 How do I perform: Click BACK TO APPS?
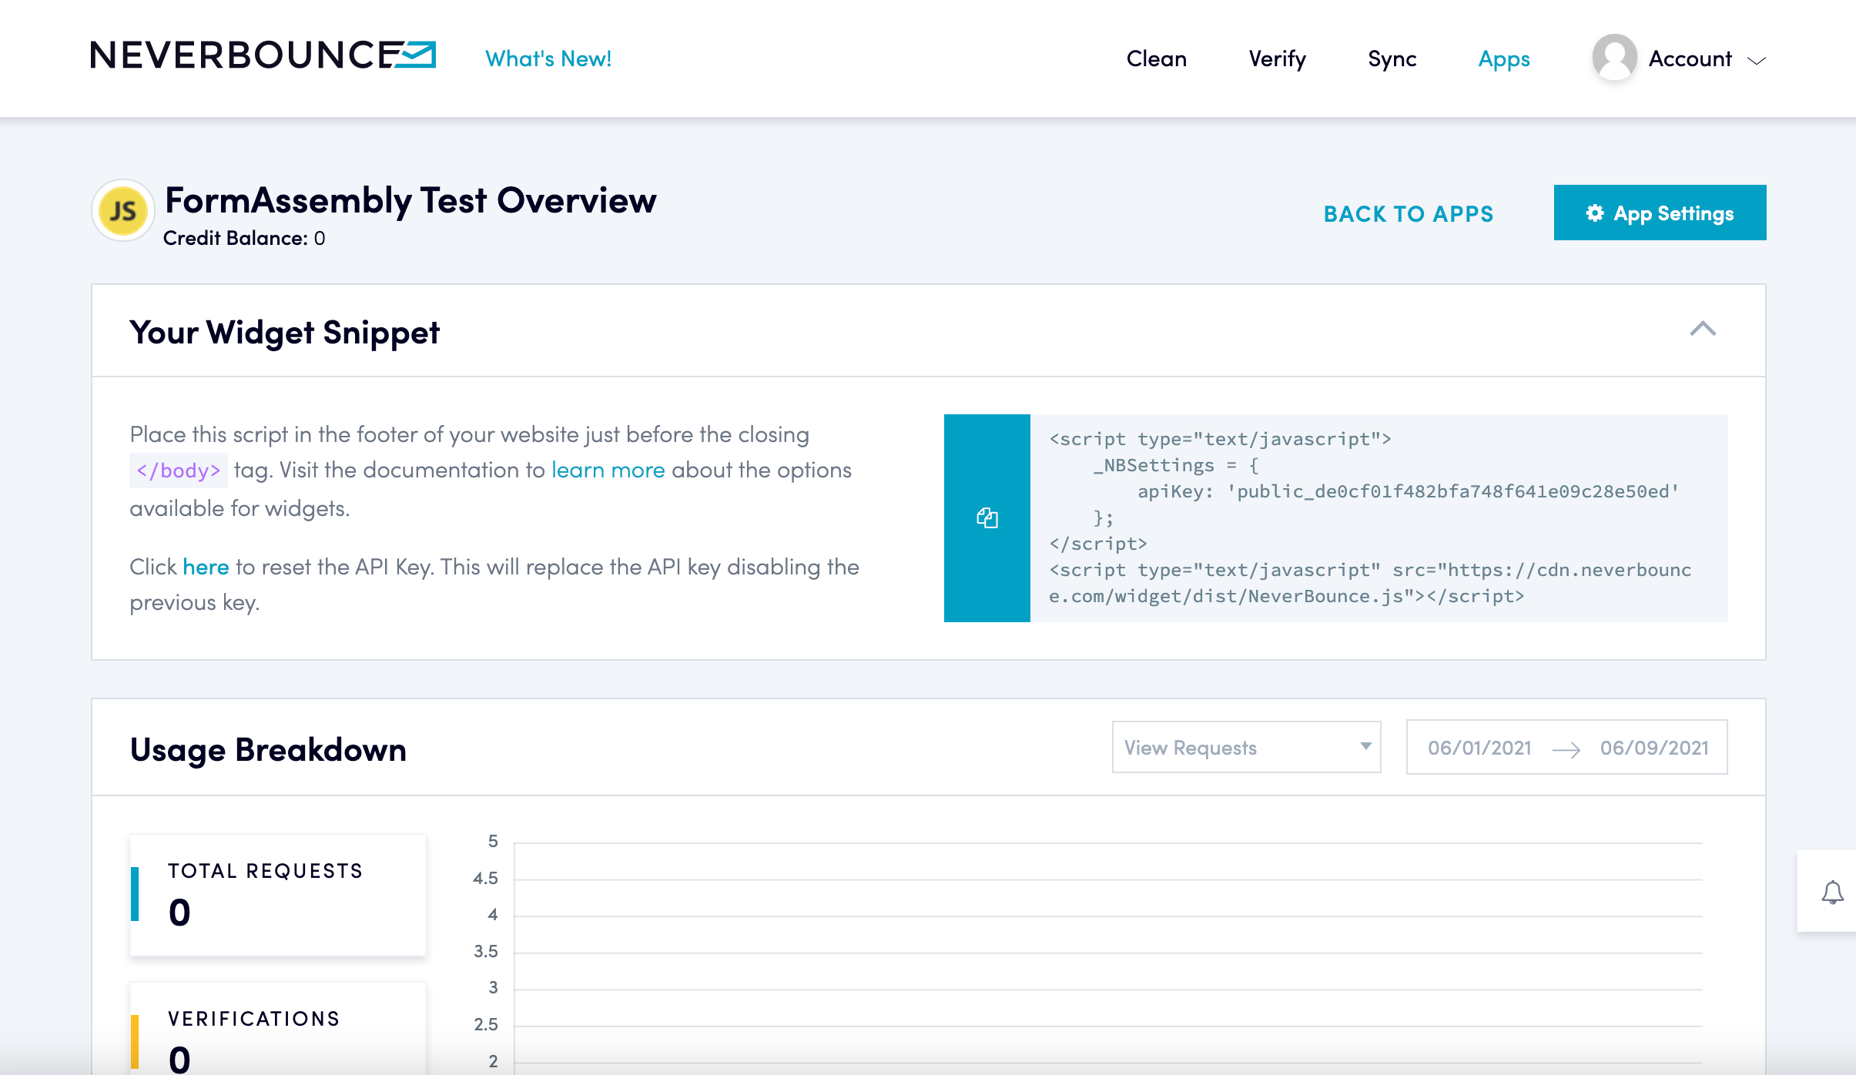[1409, 213]
